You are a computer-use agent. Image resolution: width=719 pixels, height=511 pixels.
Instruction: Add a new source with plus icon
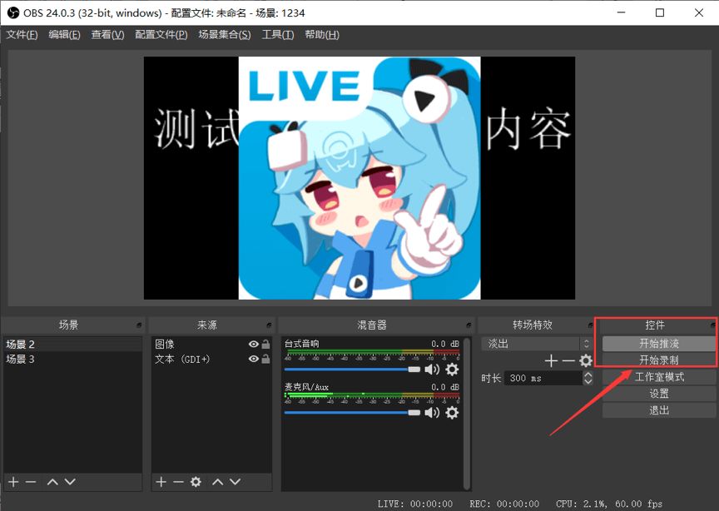click(161, 482)
